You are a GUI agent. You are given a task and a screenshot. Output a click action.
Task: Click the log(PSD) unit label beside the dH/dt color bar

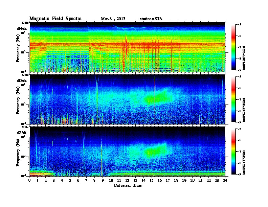pos(245,58)
